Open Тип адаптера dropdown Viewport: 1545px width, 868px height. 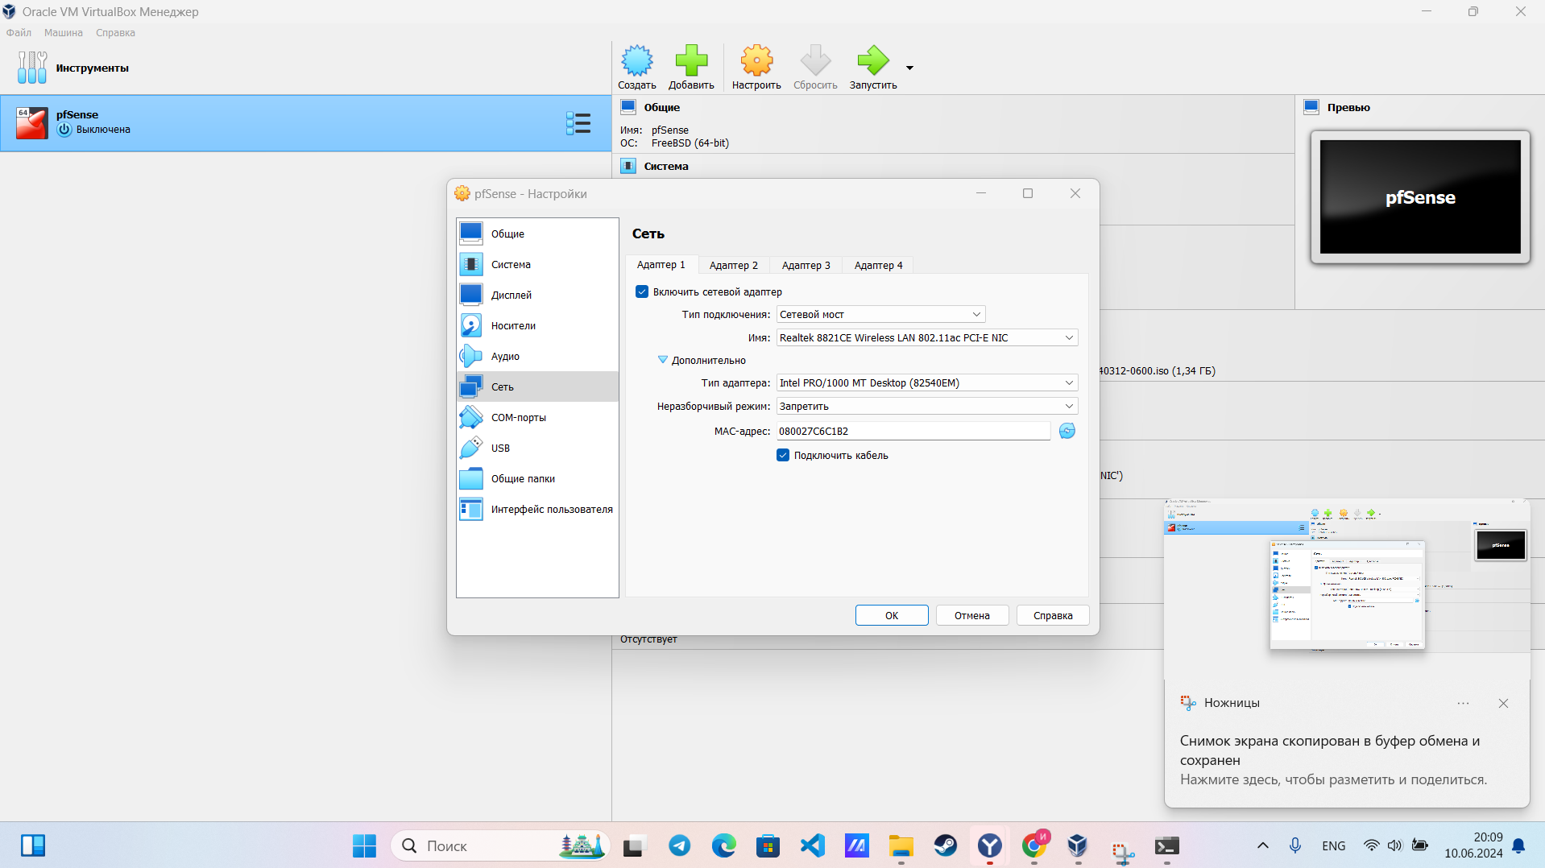(926, 383)
